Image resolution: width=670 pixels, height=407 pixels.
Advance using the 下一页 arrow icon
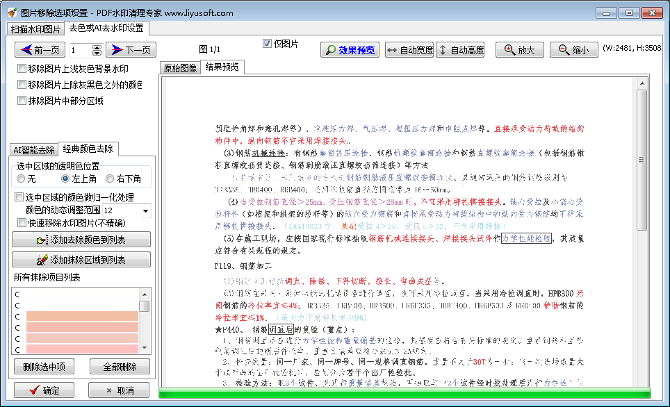(117, 49)
